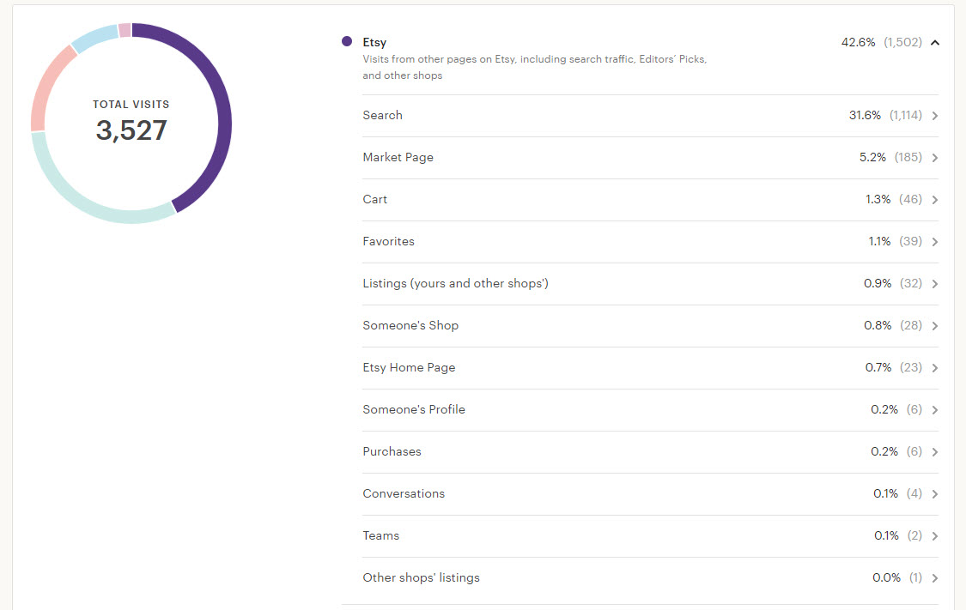Click the arrow on Someone's Shop row

click(934, 326)
